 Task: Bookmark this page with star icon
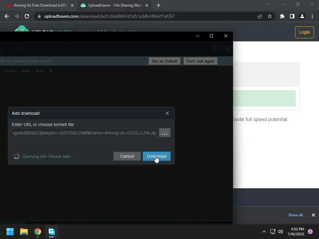point(270,16)
